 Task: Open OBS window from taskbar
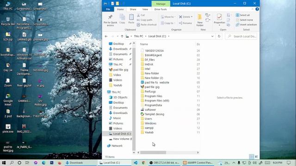click(x=164, y=163)
